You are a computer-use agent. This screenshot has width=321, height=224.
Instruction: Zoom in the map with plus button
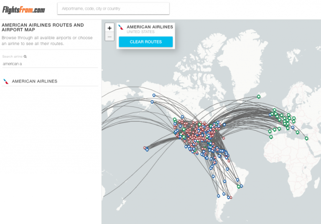[x=110, y=28]
